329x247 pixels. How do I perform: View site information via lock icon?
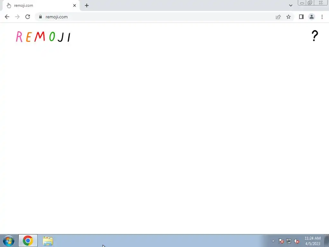pos(40,17)
